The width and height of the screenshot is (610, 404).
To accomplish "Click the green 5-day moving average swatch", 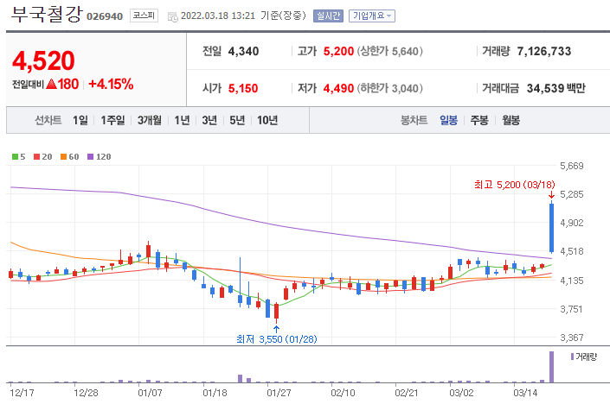I will click(x=16, y=157).
